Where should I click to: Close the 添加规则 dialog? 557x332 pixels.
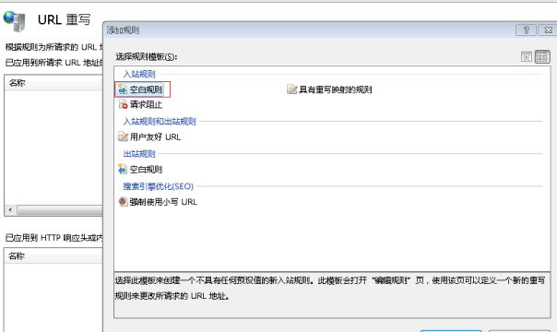(548, 30)
